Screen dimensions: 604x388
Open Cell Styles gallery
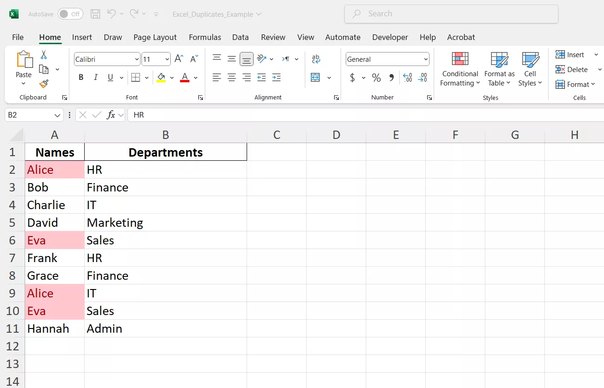click(x=530, y=70)
